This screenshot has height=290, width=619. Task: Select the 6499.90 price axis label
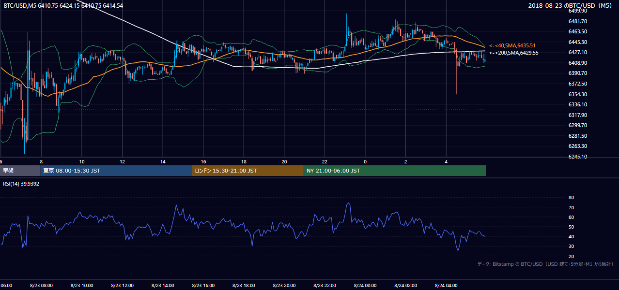point(577,11)
